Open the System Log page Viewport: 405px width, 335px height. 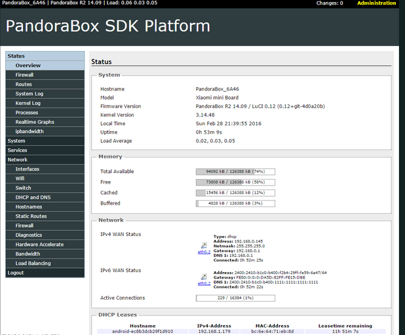pos(45,94)
